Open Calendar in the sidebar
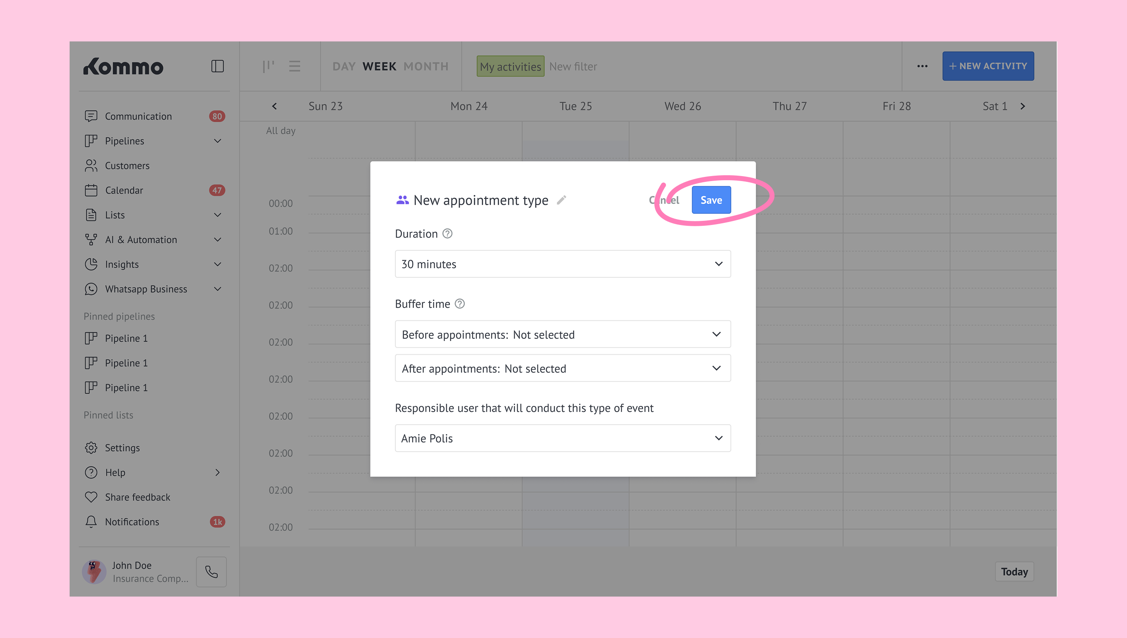 point(124,190)
